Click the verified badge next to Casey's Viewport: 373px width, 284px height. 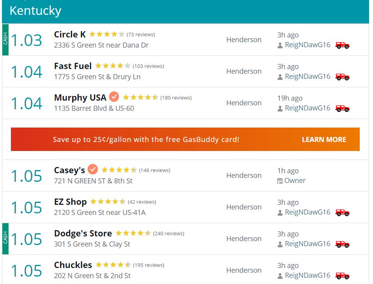coord(92,169)
